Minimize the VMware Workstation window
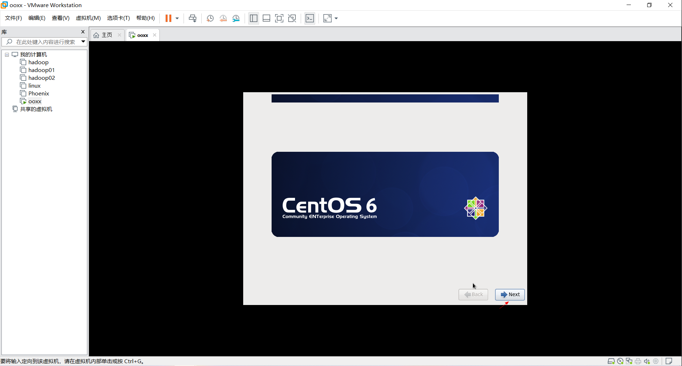 point(629,5)
